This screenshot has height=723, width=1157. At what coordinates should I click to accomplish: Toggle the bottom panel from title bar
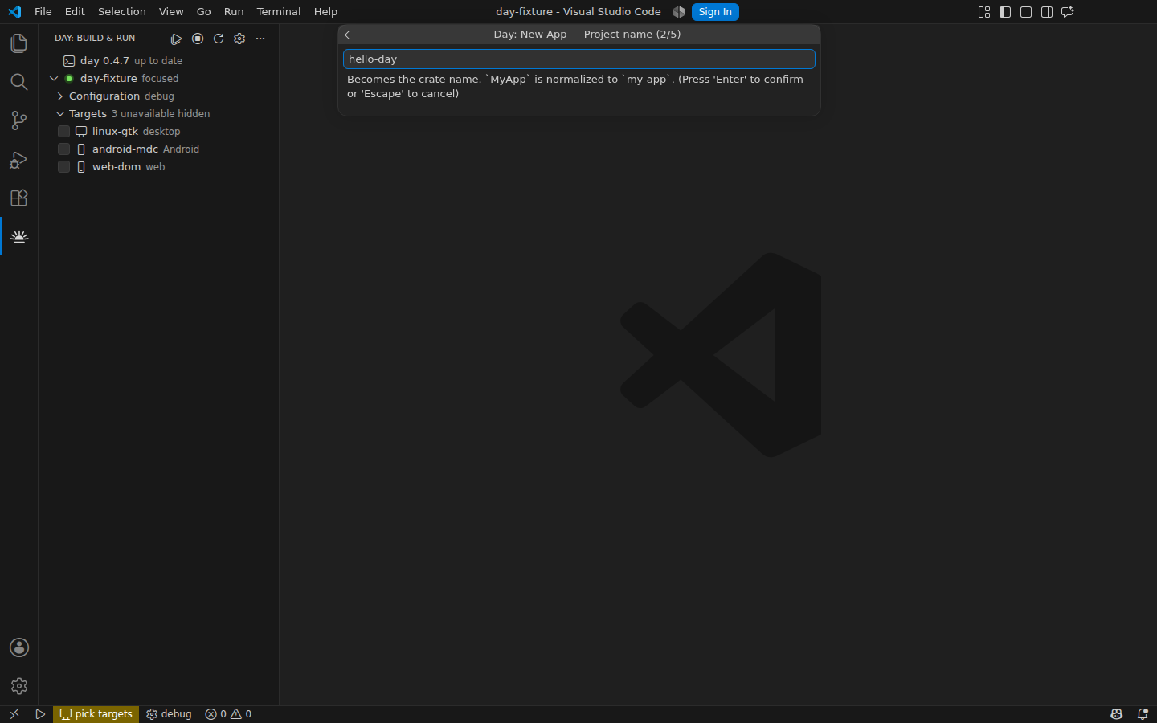[x=1026, y=12]
